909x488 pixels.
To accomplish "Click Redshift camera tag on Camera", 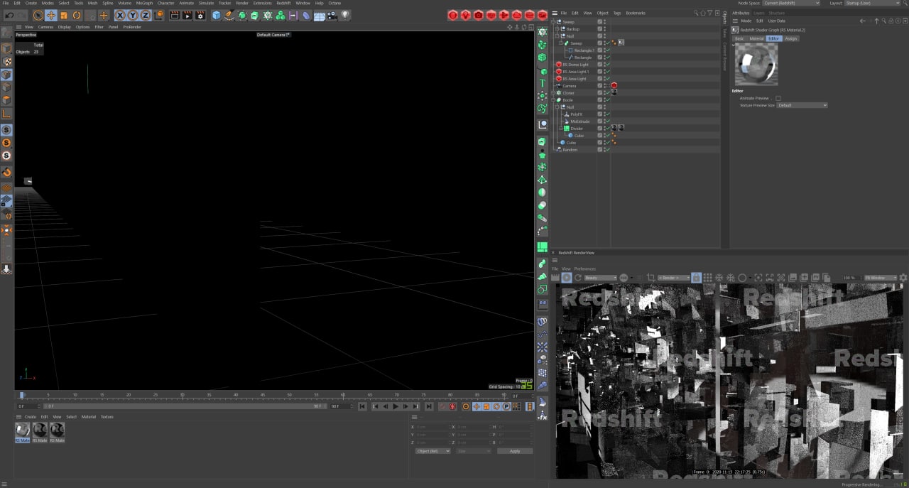I will coord(614,86).
